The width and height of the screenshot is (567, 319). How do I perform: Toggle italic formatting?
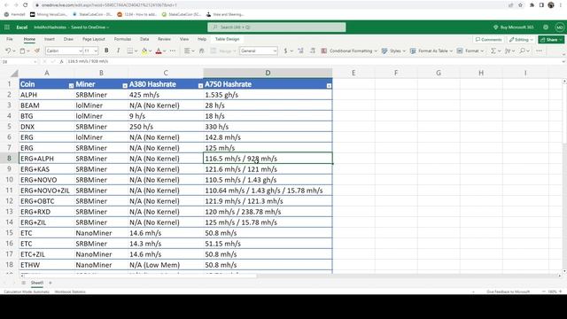(x=118, y=51)
